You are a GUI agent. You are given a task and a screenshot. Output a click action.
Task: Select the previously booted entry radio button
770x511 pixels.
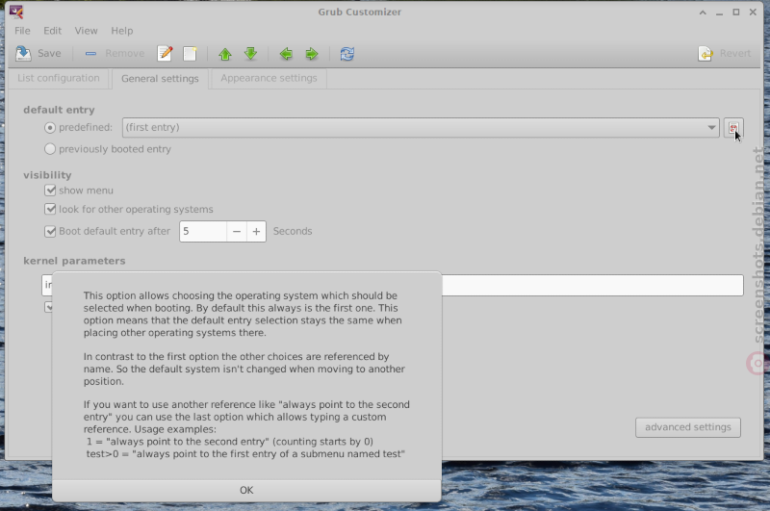tap(50, 149)
